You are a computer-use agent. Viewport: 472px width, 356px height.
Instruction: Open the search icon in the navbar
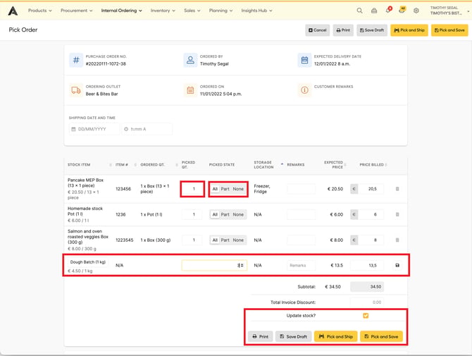pos(359,11)
